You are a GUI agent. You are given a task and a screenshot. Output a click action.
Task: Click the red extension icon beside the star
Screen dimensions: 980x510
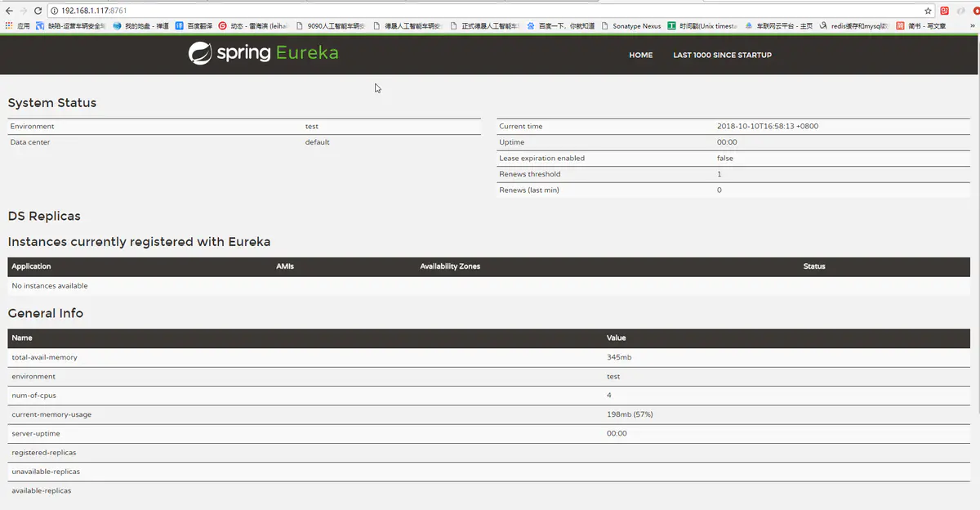(x=945, y=11)
